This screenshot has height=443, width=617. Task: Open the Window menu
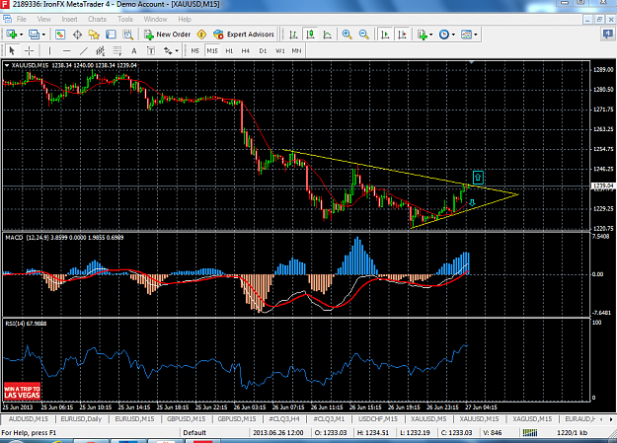click(155, 19)
